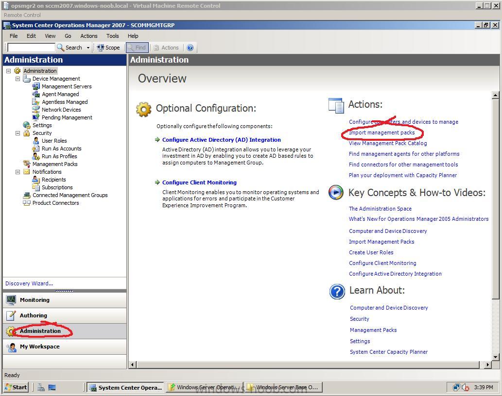502x396 pixels.
Task: Collapse the Device Management tree node
Action: (x=18, y=79)
